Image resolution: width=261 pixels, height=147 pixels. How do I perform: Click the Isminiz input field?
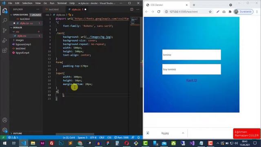(192, 55)
